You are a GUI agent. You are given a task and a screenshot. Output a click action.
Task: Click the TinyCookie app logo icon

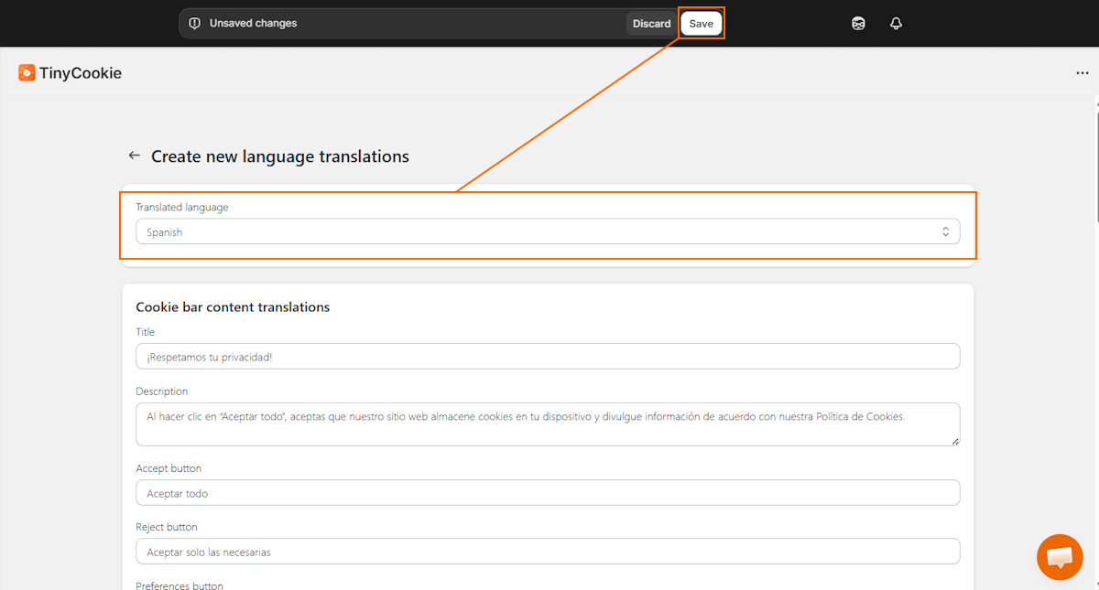(x=26, y=71)
